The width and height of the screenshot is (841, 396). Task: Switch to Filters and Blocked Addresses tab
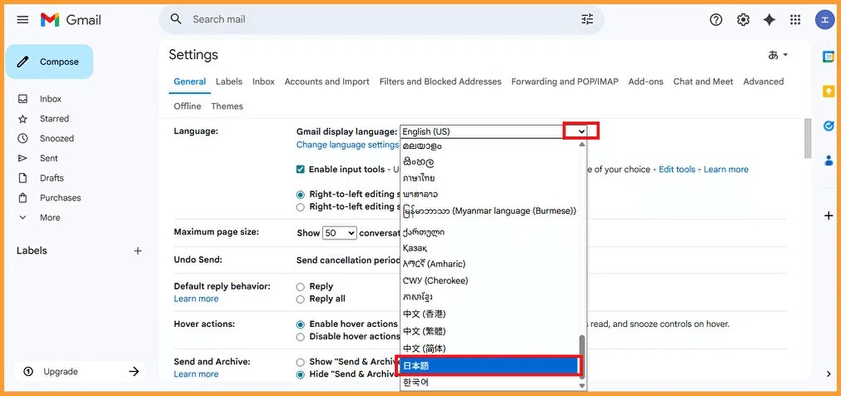(440, 82)
